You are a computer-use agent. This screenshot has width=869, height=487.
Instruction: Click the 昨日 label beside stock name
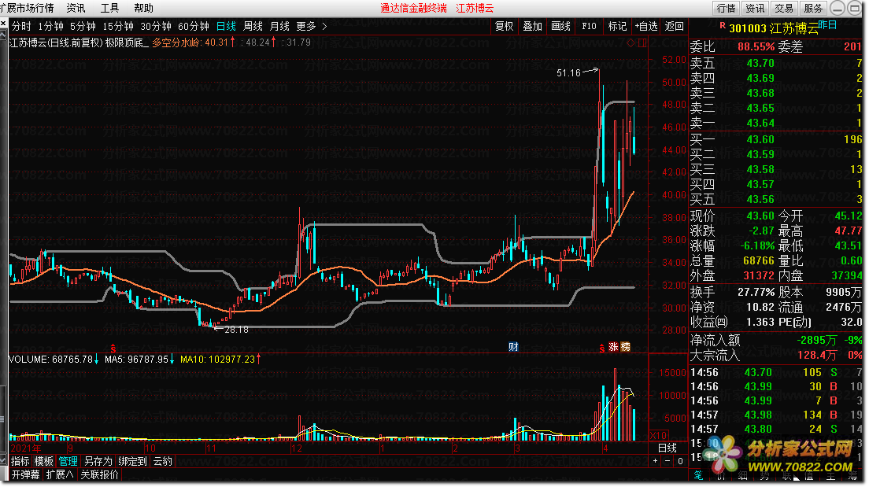[x=827, y=24]
